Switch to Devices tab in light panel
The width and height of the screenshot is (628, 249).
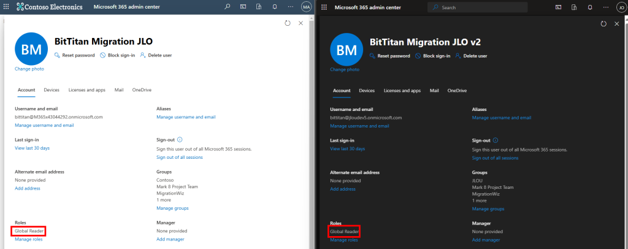point(52,90)
